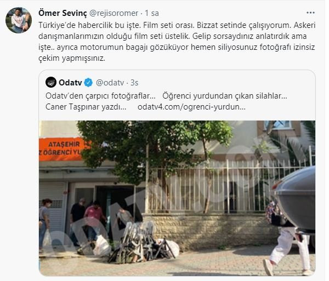The height and width of the screenshot is (281, 329).
Task: Open the odatv4.com/ogrenci-yurdun... link
Action: point(191,107)
